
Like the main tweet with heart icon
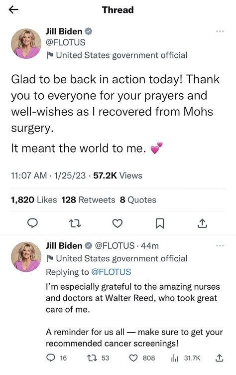pyautogui.click(x=118, y=223)
